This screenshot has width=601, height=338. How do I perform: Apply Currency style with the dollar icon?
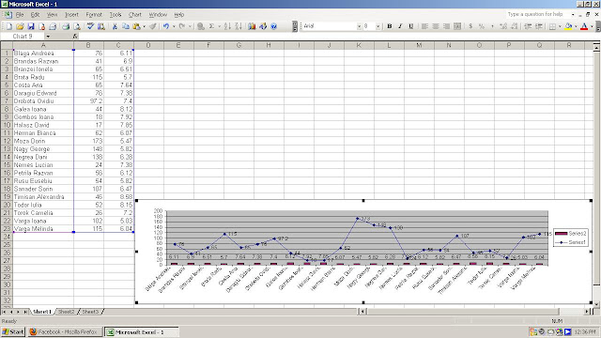470,26
